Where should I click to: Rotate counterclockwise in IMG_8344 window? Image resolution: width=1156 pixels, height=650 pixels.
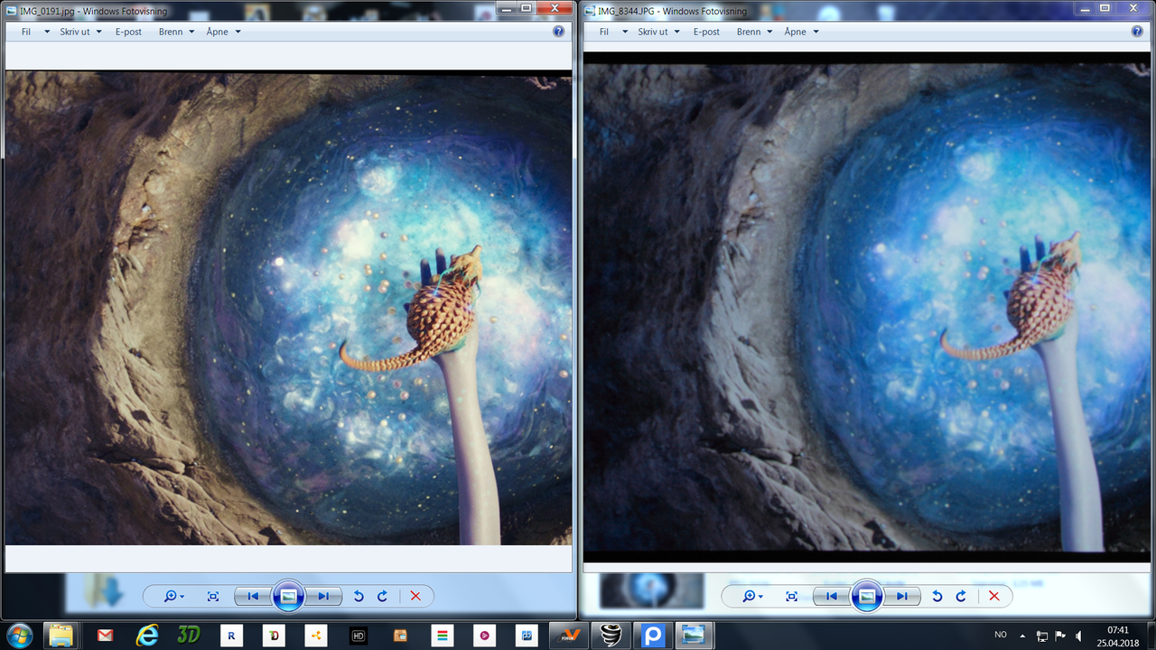coord(937,596)
